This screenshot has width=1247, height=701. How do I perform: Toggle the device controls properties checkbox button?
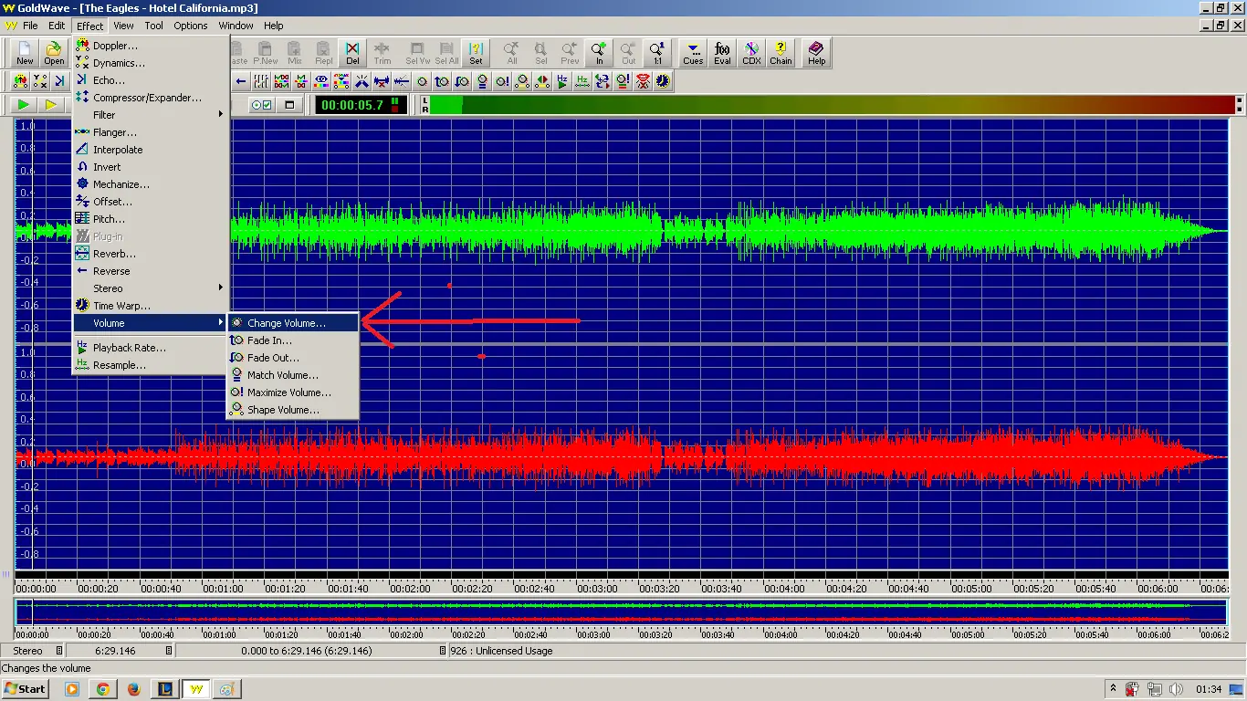[x=262, y=105]
